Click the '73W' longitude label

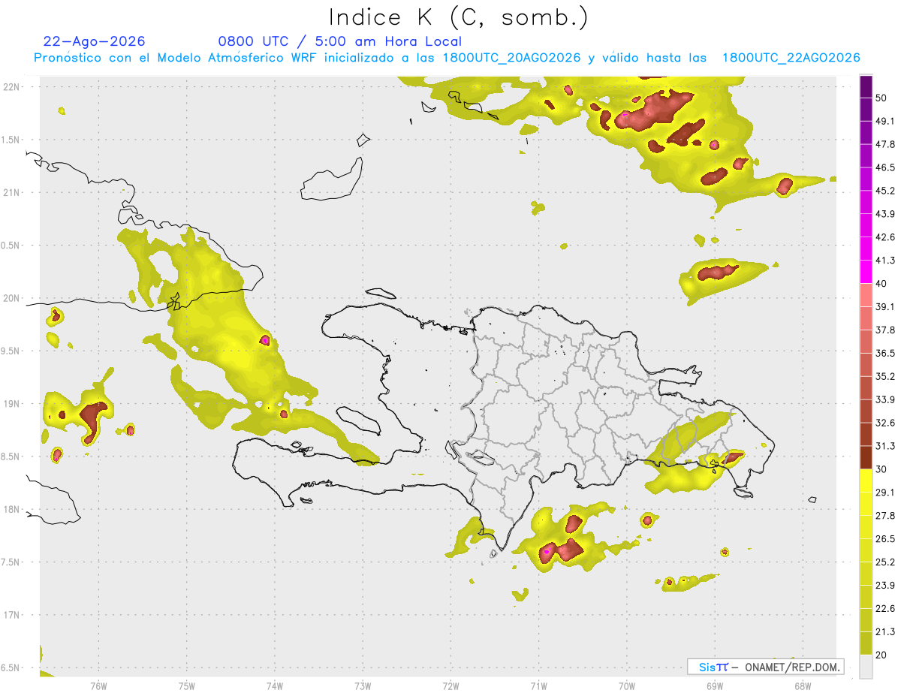(x=363, y=686)
